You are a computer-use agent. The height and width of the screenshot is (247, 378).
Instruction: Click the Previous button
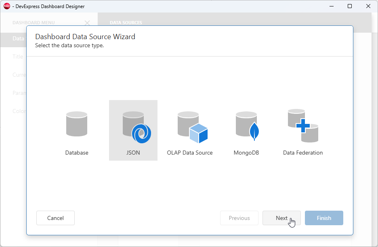(x=239, y=218)
